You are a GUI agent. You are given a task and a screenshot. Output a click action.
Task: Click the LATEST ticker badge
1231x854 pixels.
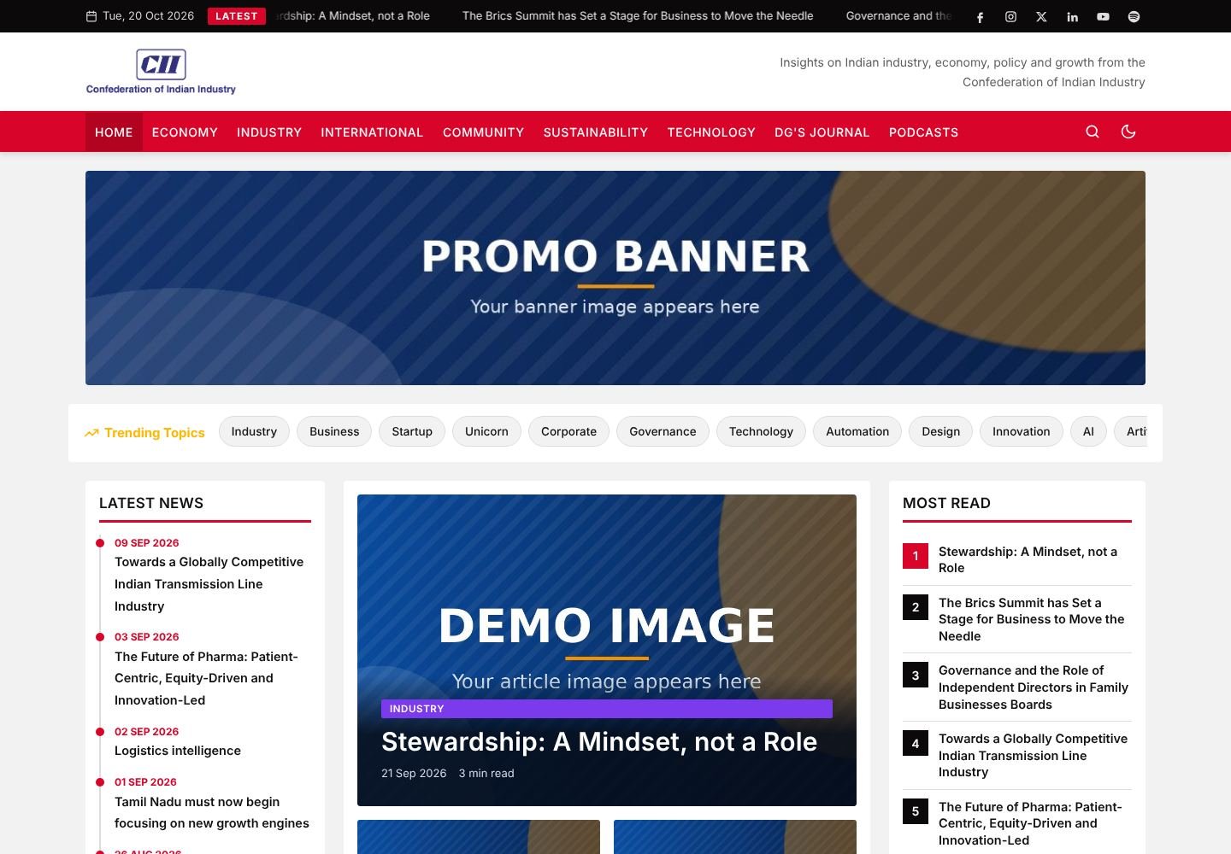[x=237, y=16]
